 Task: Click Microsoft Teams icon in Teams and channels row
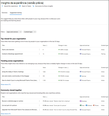pos(81,50)
